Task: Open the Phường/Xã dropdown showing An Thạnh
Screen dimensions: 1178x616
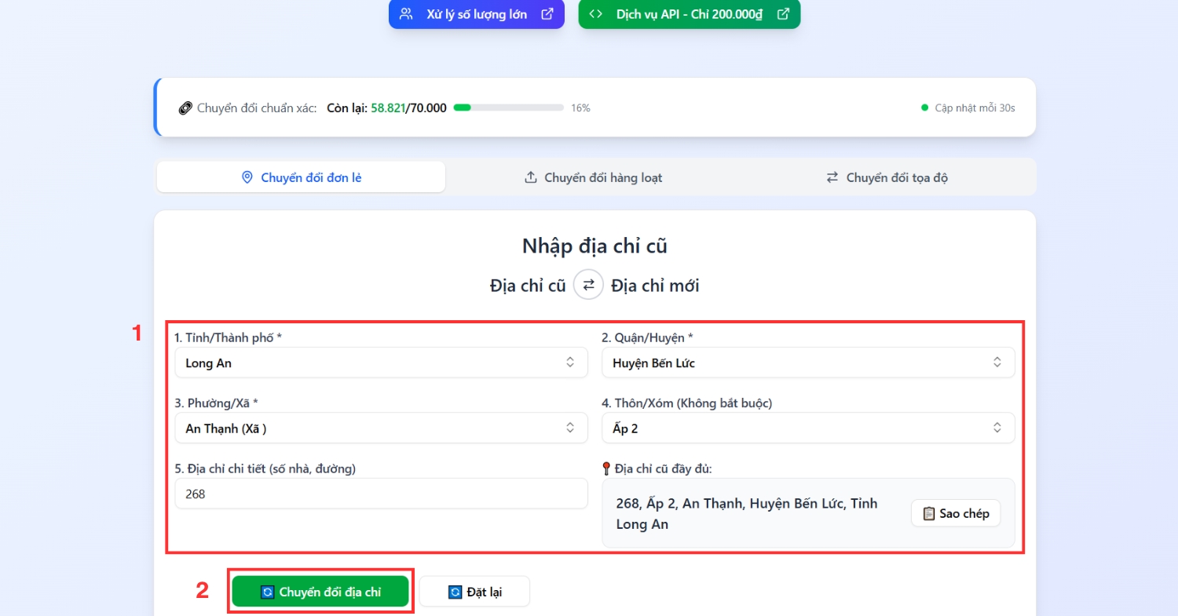Action: pyautogui.click(x=381, y=428)
